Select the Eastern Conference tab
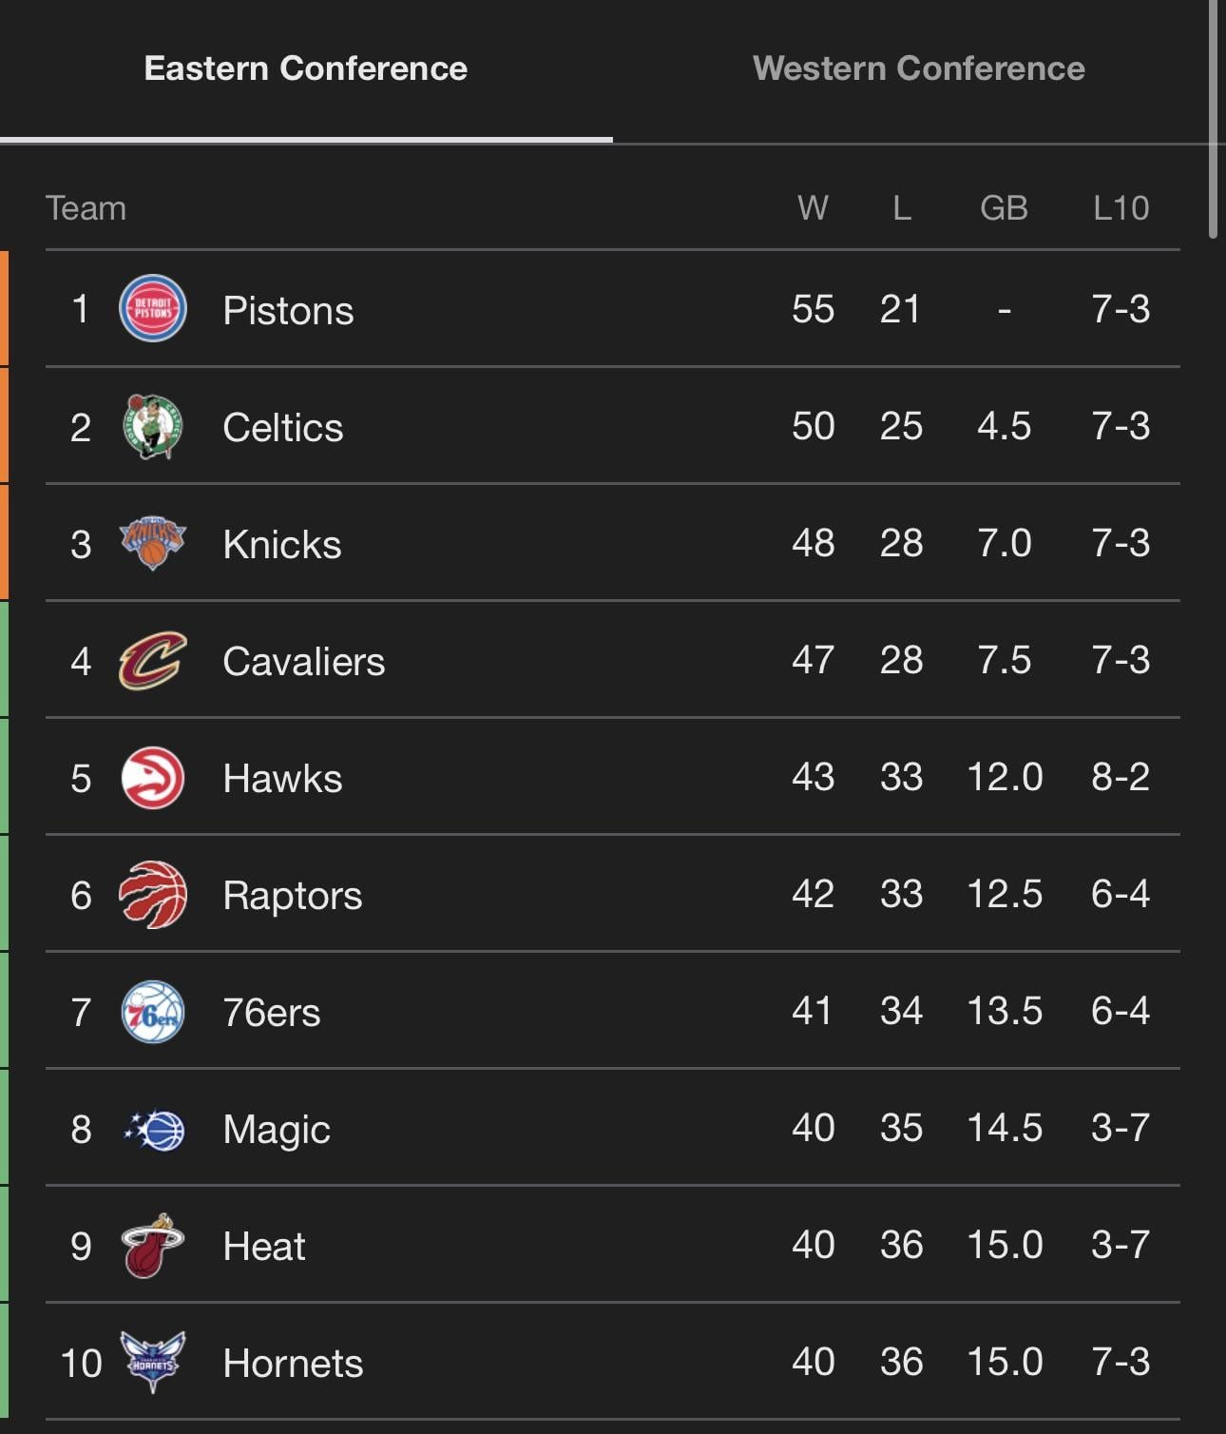Viewport: 1226px width, 1434px height. tap(305, 68)
